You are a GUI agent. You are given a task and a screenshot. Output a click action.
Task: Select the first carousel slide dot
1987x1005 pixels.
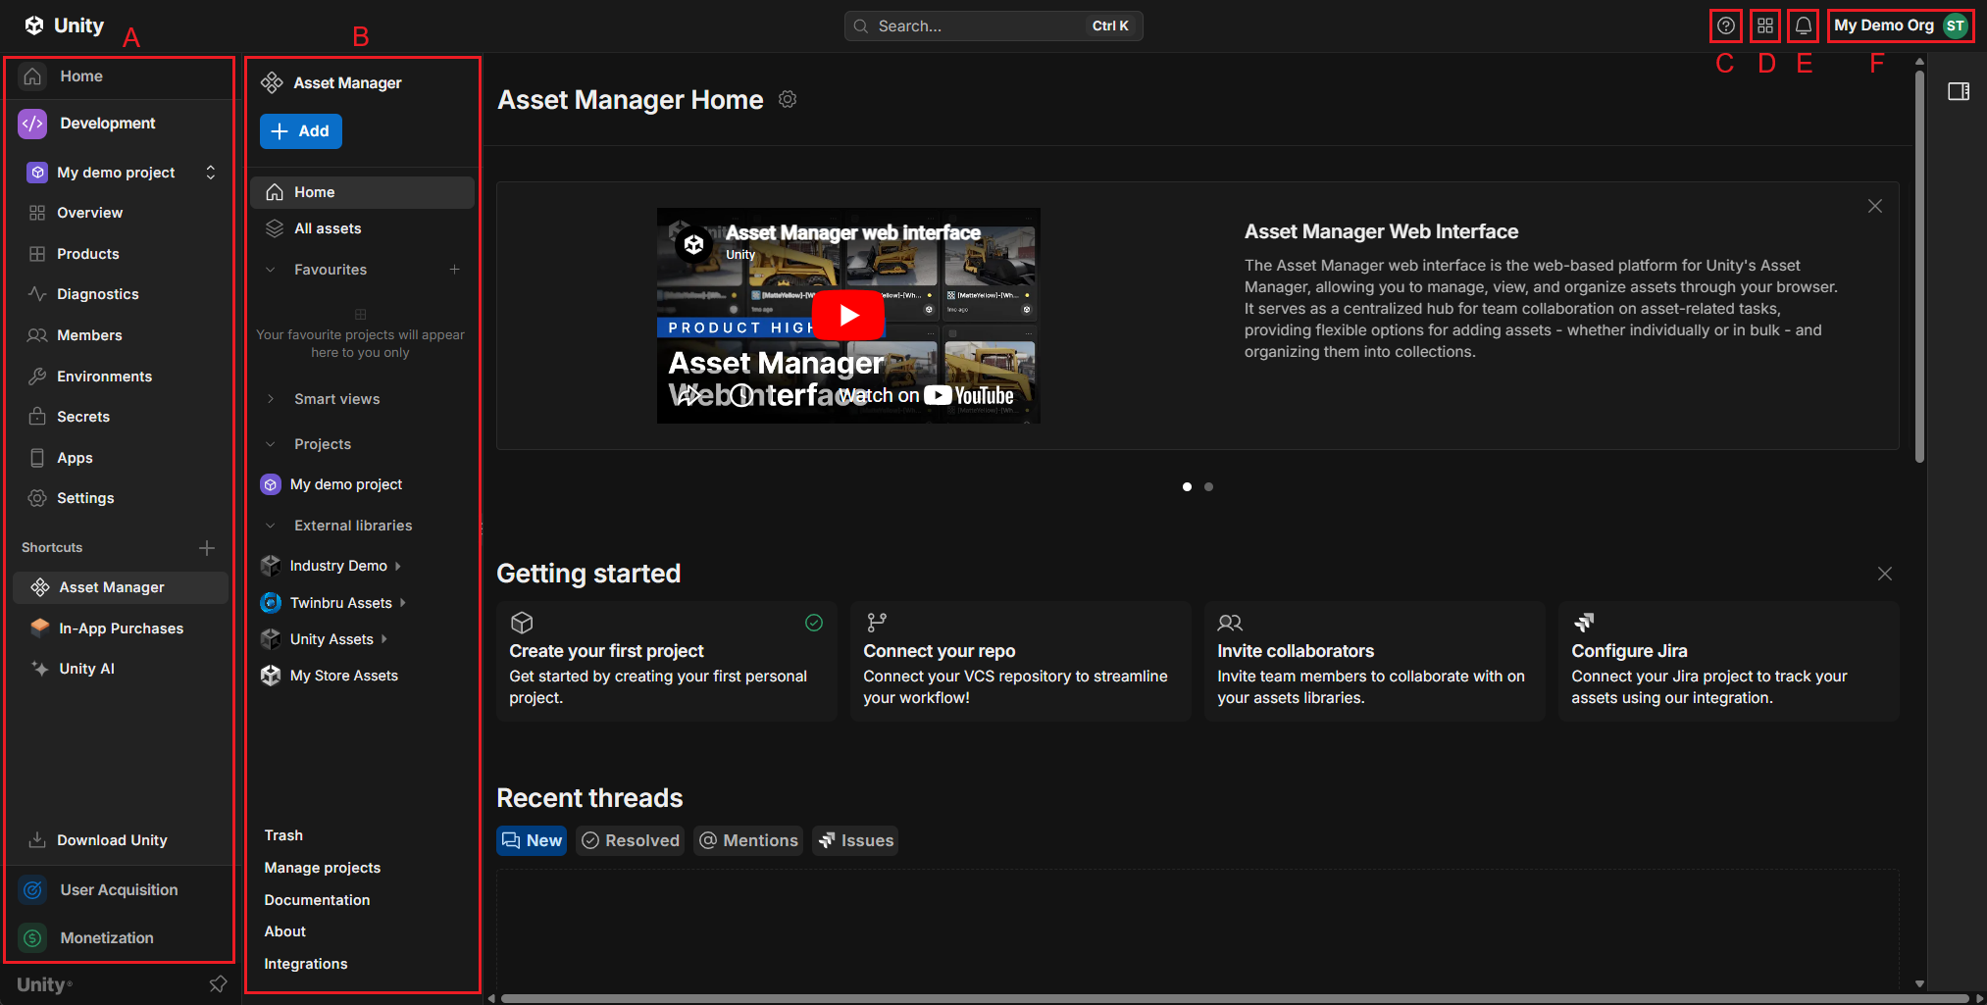click(1187, 486)
